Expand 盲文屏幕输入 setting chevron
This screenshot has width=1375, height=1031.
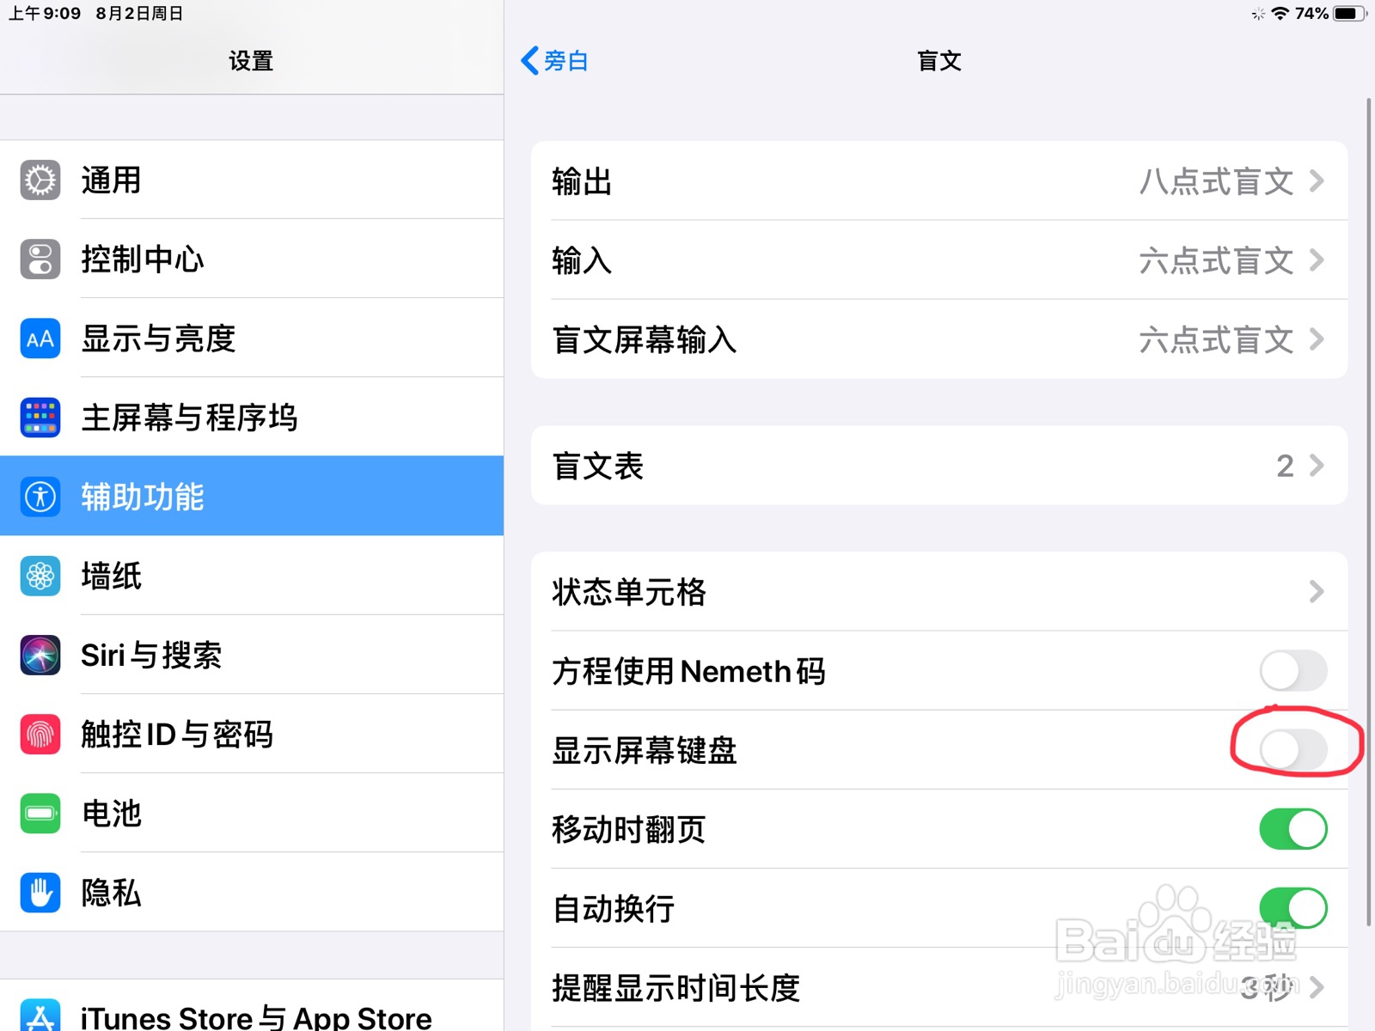tap(1317, 339)
